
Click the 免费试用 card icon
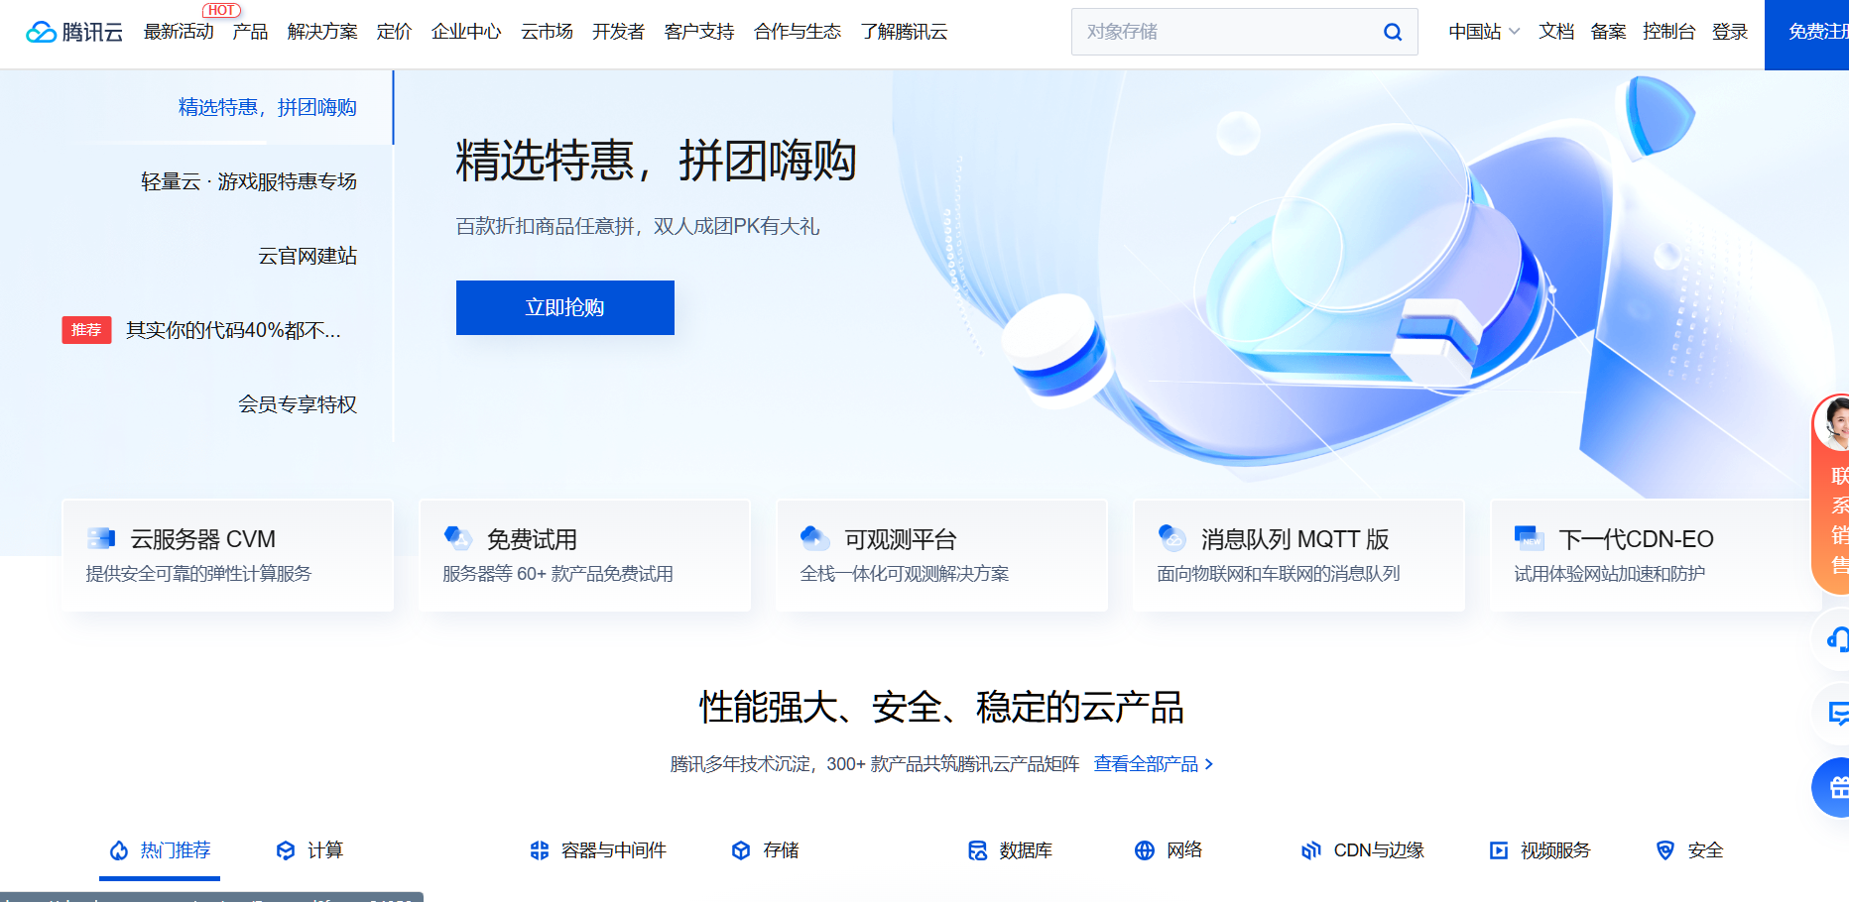tap(458, 538)
